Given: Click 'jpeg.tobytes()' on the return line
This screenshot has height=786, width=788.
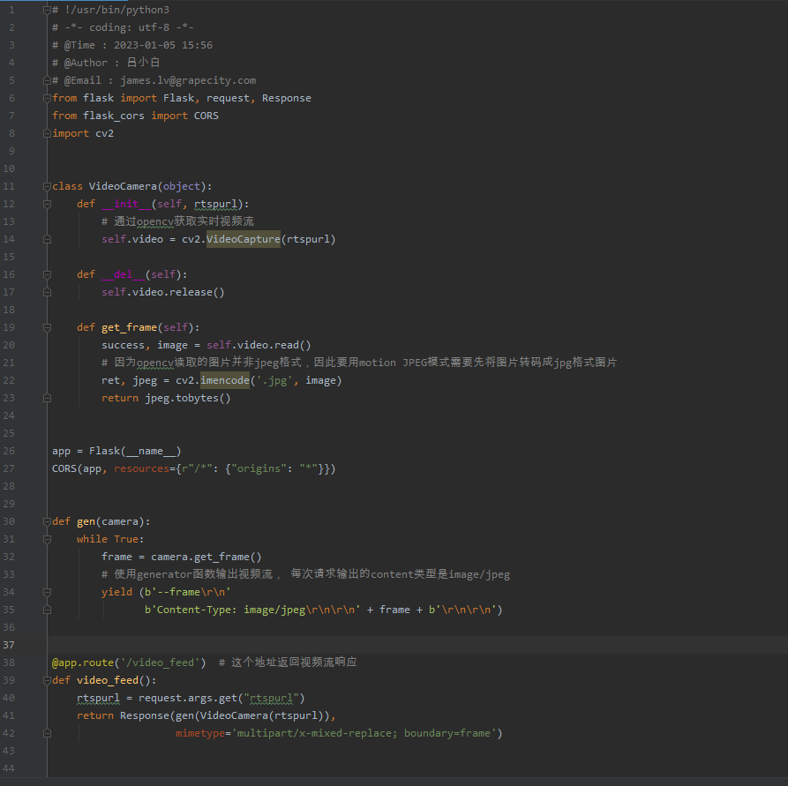Looking at the screenshot, I should (x=188, y=398).
